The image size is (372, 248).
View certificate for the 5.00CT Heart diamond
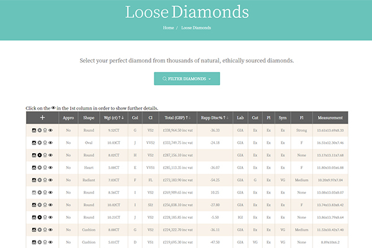point(45,167)
